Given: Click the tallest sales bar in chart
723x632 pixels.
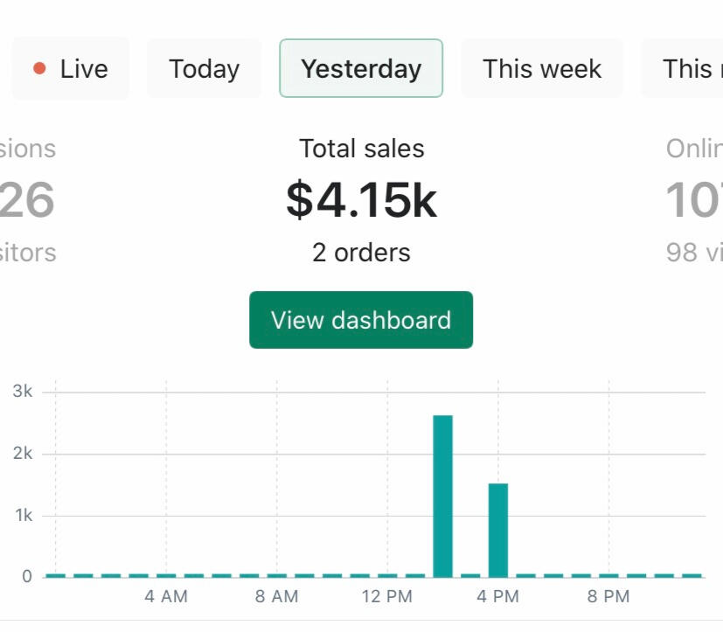Looking at the screenshot, I should pyautogui.click(x=443, y=496).
